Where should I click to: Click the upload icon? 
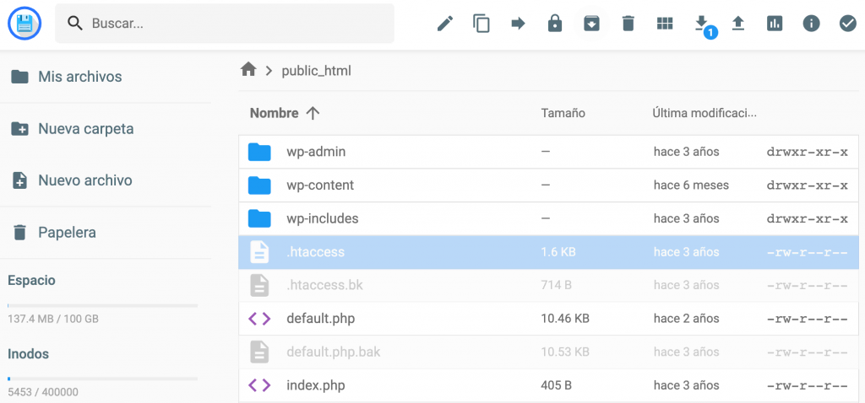point(738,24)
